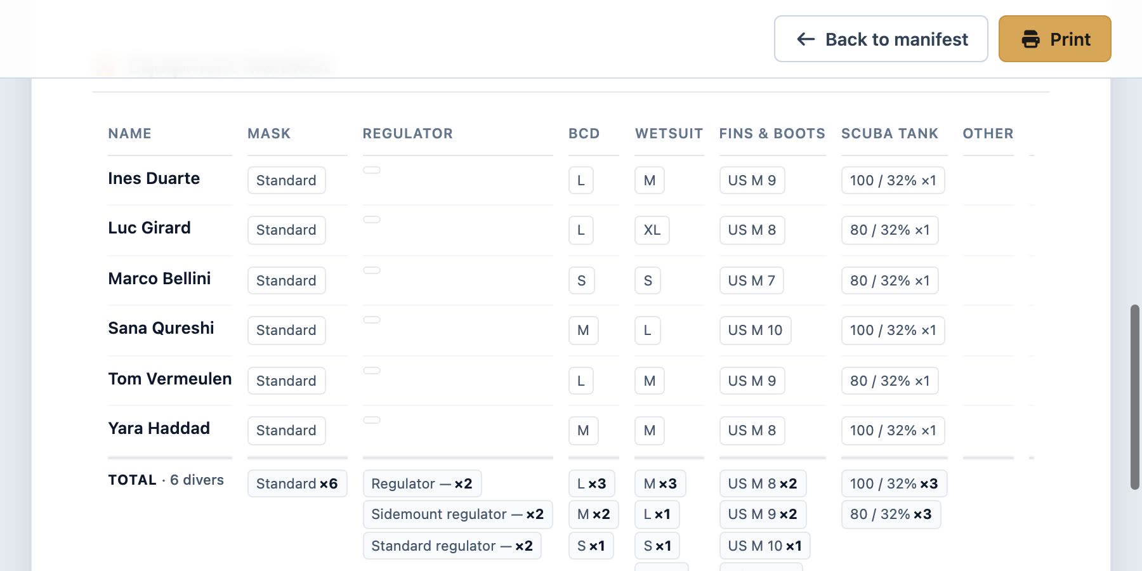Click Marco Bellini's S BCD chip
The height and width of the screenshot is (571, 1142).
click(581, 280)
